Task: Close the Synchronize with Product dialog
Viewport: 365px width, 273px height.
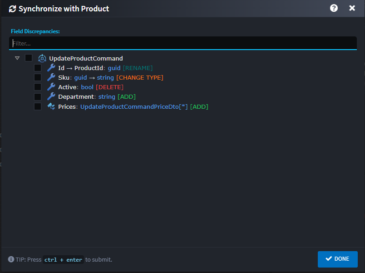Action: click(x=352, y=8)
